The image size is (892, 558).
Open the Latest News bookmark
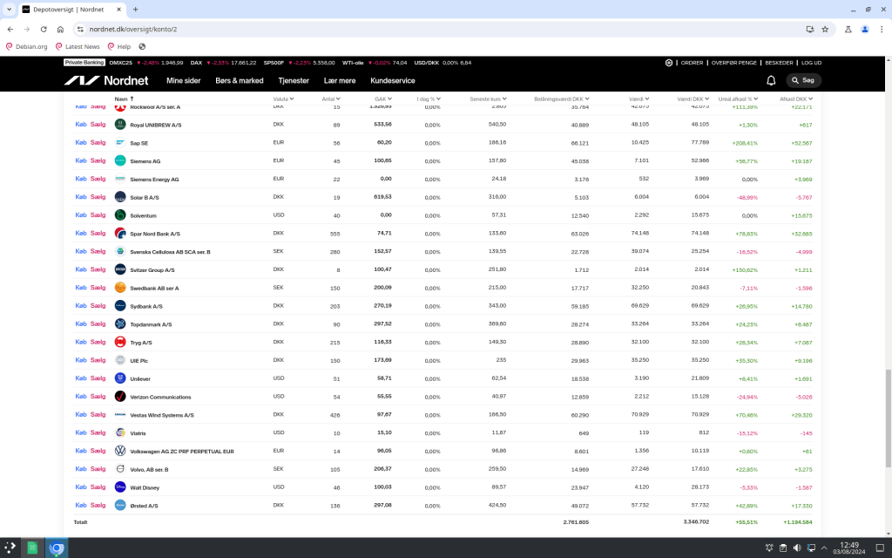click(82, 46)
